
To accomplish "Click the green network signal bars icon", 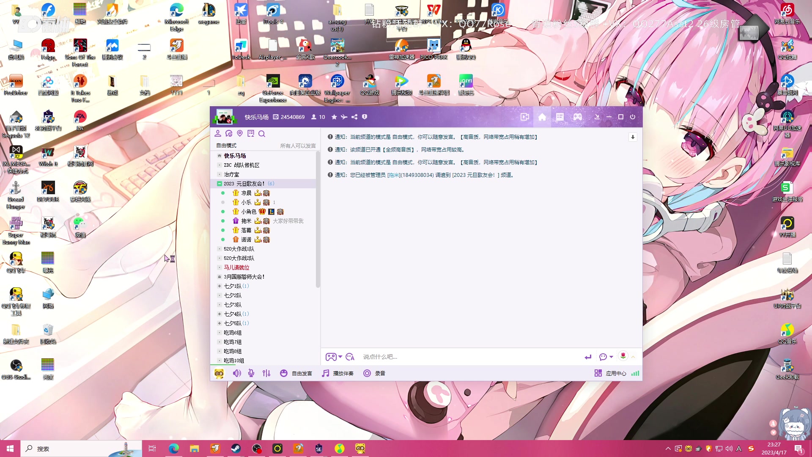I will (x=635, y=373).
